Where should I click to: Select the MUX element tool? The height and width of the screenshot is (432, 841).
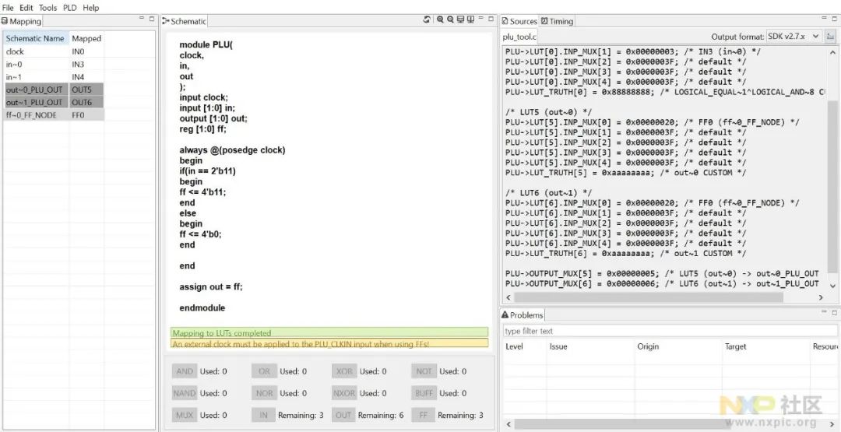point(184,415)
